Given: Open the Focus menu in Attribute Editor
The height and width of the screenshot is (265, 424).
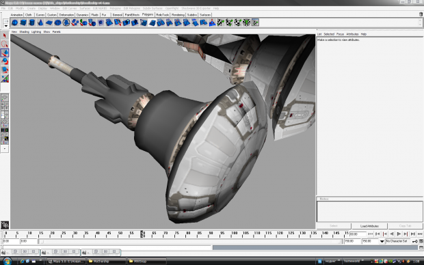Looking at the screenshot, I should pos(340,34).
